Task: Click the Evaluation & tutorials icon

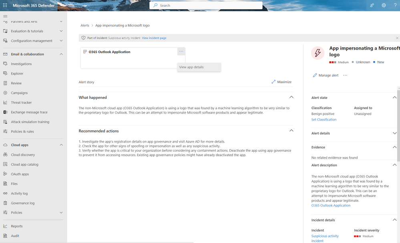Action: pyautogui.click(x=5, y=31)
